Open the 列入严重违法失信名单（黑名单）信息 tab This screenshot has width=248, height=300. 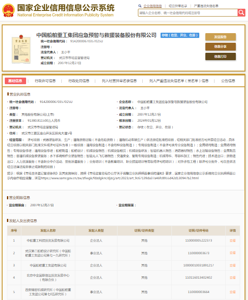(x=179, y=81)
